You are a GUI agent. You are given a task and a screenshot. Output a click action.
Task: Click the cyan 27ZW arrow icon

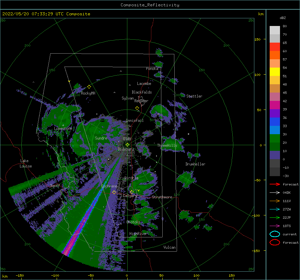click(x=275, y=209)
